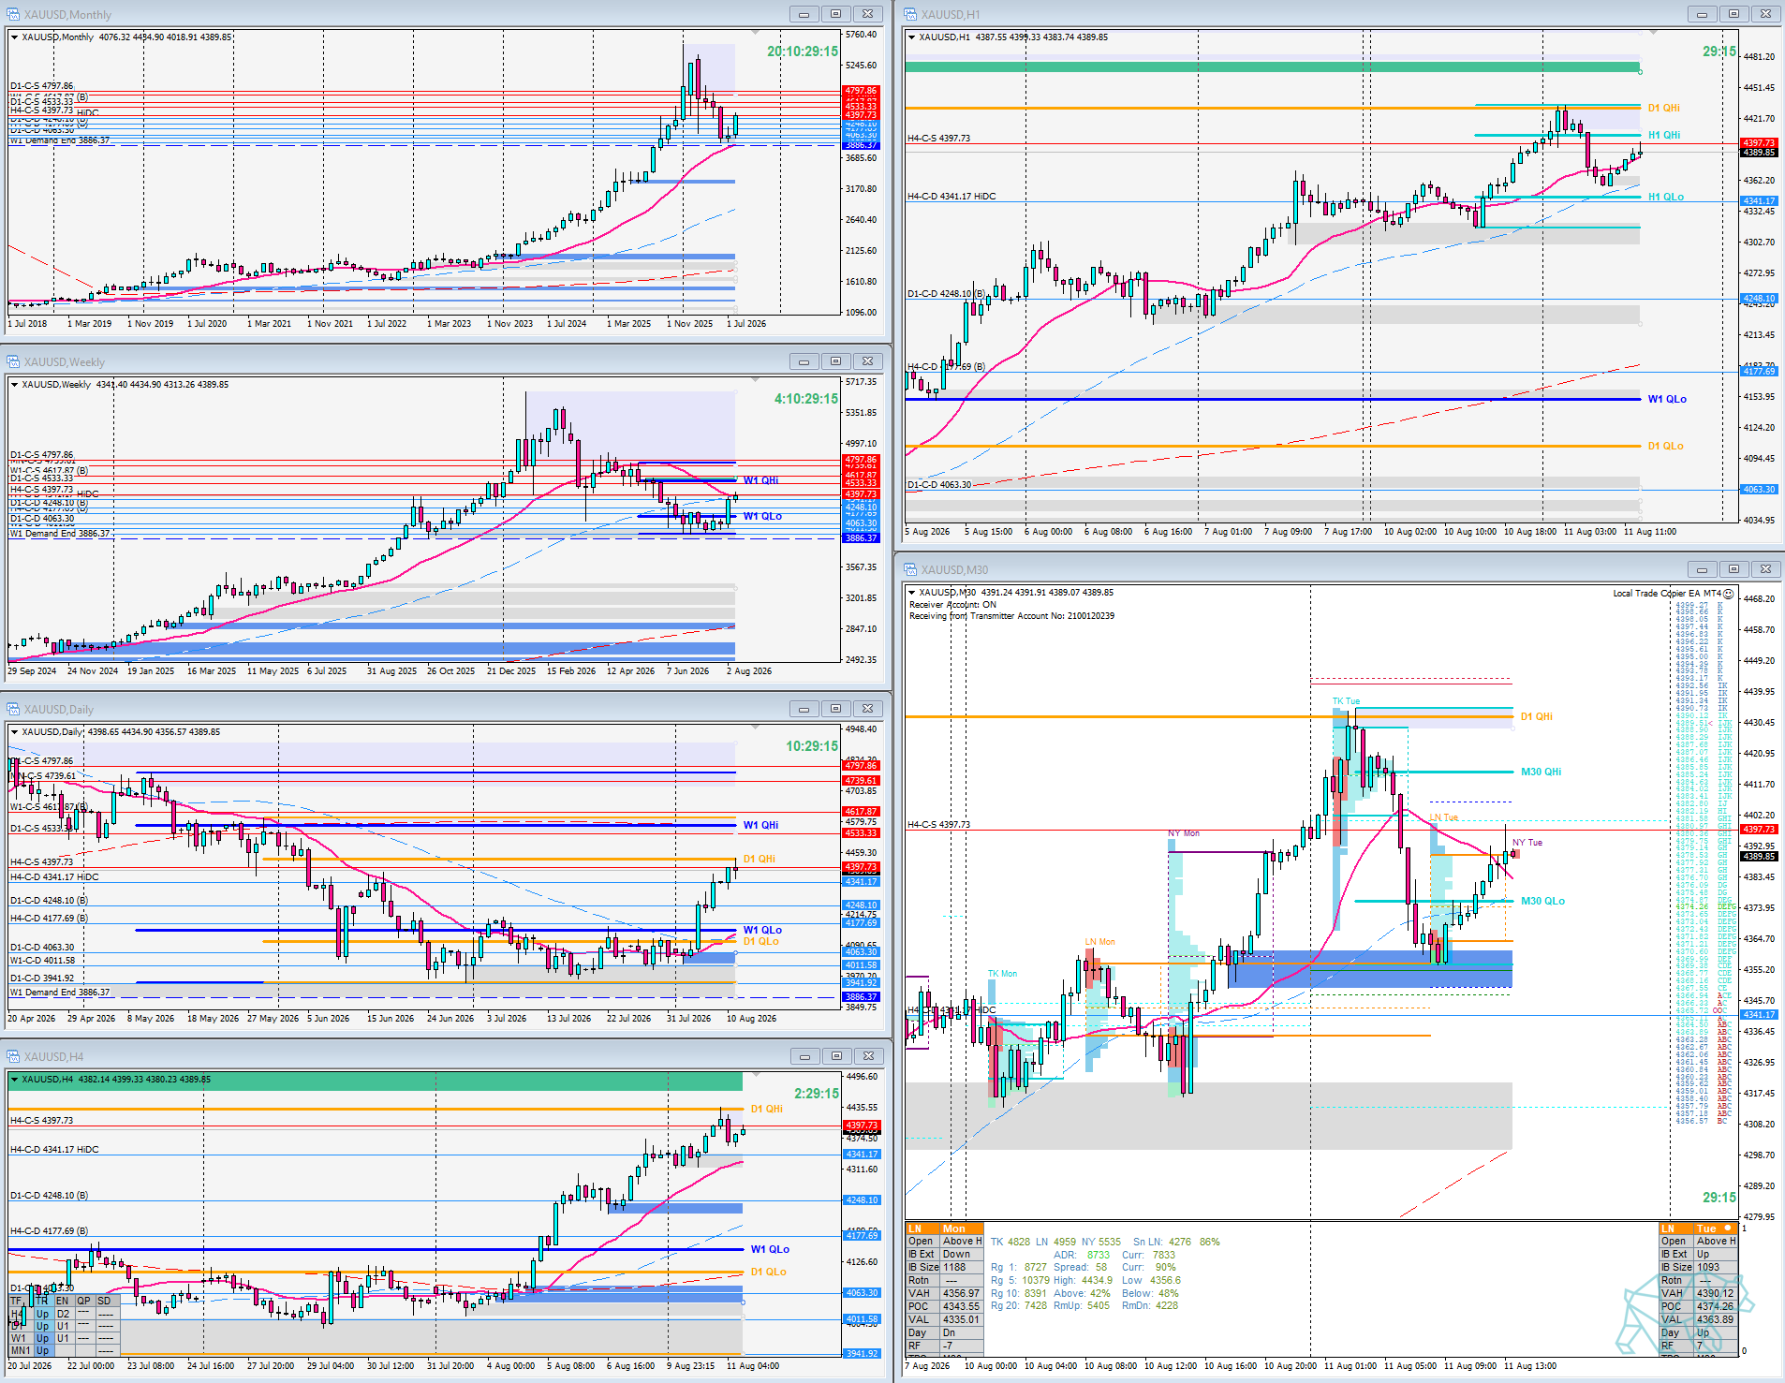Click the triangle beside XAUUSD,H1 symbol label
This screenshot has height=1383, width=1785.
point(911,37)
